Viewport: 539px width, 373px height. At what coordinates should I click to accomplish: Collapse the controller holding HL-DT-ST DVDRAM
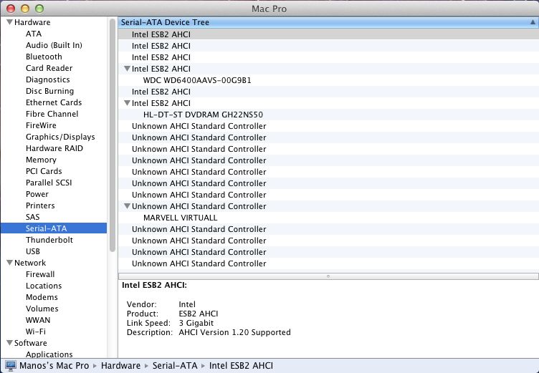127,103
